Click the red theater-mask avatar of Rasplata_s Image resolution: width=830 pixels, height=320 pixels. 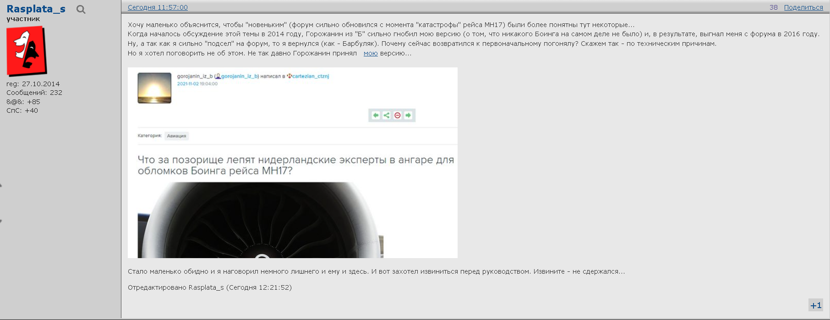click(x=27, y=50)
